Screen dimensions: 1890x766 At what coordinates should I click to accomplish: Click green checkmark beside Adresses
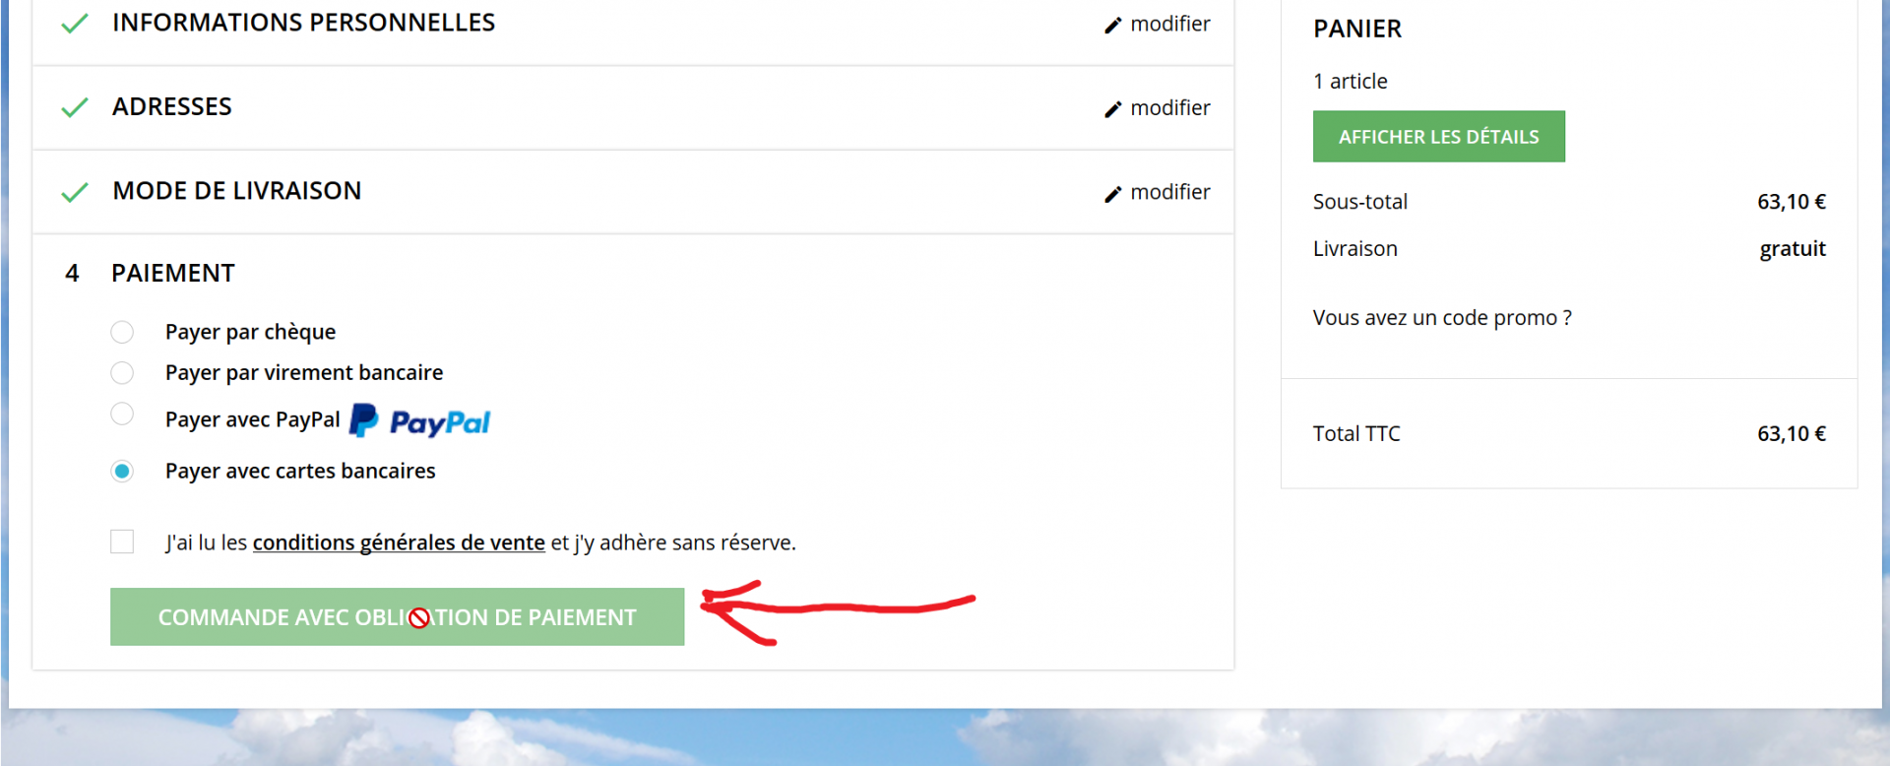coord(75,107)
